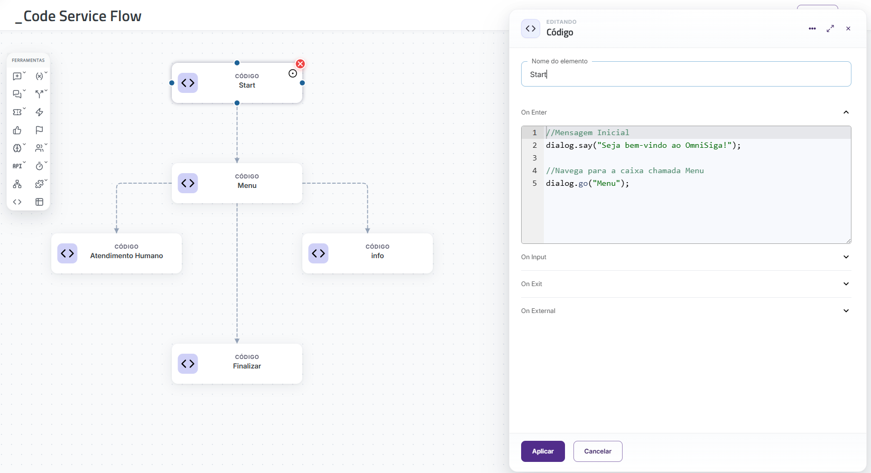Click the //Navega para a caixa comment line
Viewport: 871px width, 473px height.
[x=625, y=171]
